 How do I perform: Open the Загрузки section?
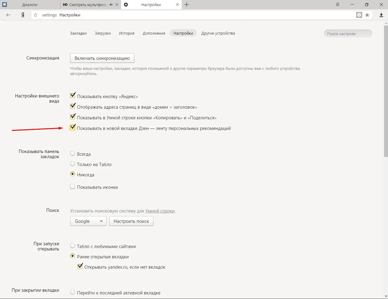pyautogui.click(x=103, y=33)
